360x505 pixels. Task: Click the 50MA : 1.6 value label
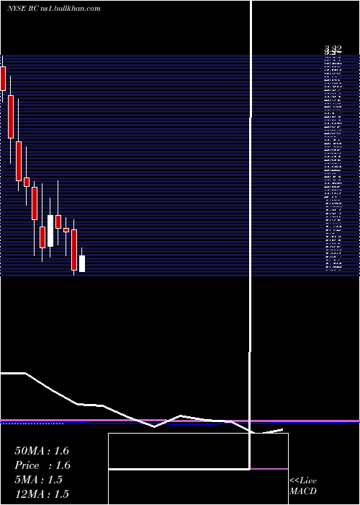[42, 451]
